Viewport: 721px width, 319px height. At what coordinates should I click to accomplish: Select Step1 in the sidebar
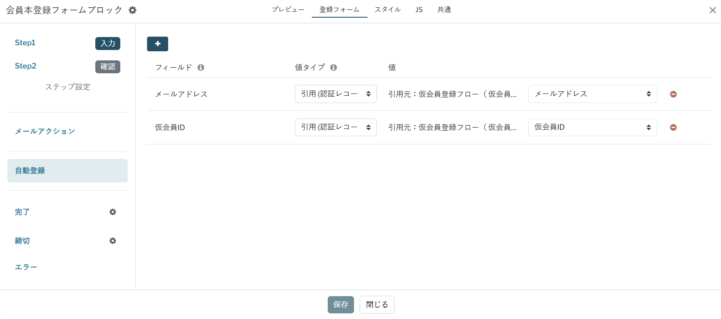(25, 43)
